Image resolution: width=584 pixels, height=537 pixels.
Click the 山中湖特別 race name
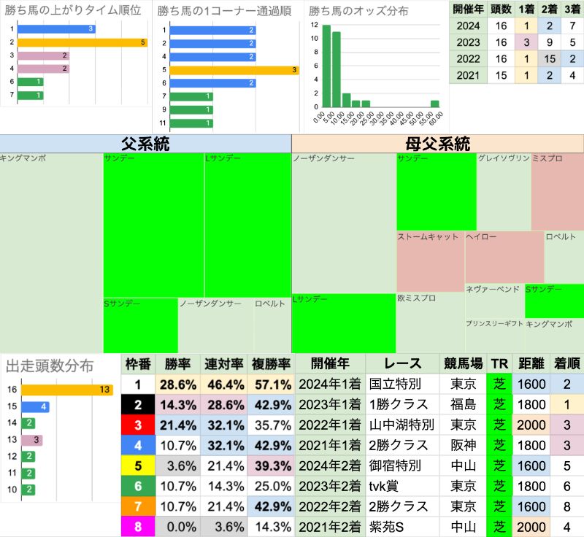tap(401, 425)
